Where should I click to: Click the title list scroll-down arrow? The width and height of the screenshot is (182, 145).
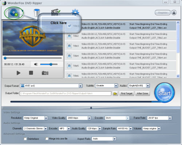(x=178, y=76)
